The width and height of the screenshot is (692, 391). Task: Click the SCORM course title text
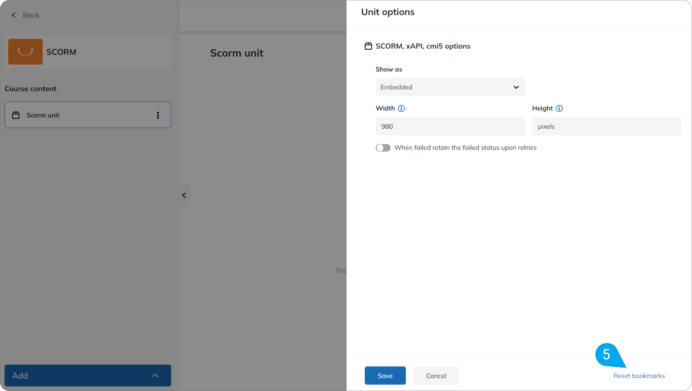[61, 52]
